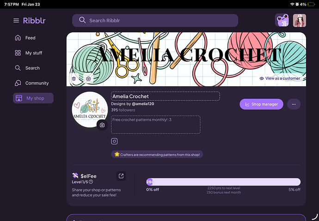Screen dimensions: 319x221
Task: Open the Instagram link icon
Action: (x=114, y=141)
